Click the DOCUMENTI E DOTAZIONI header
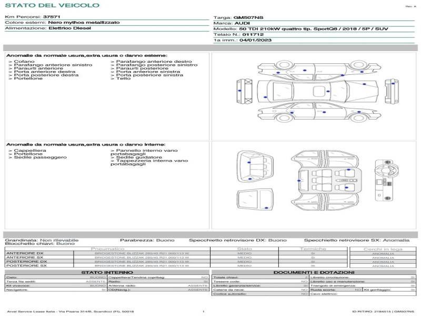 (314, 272)
